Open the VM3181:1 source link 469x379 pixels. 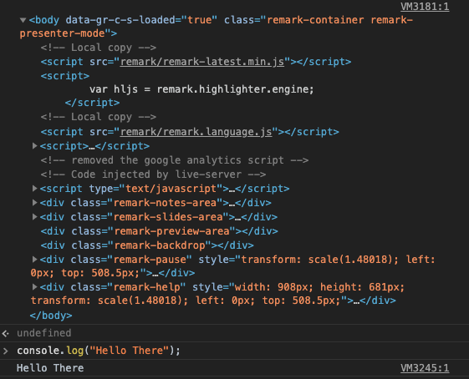[425, 7]
